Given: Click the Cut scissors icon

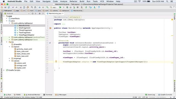Looking at the screenshot, I should point(21,7).
